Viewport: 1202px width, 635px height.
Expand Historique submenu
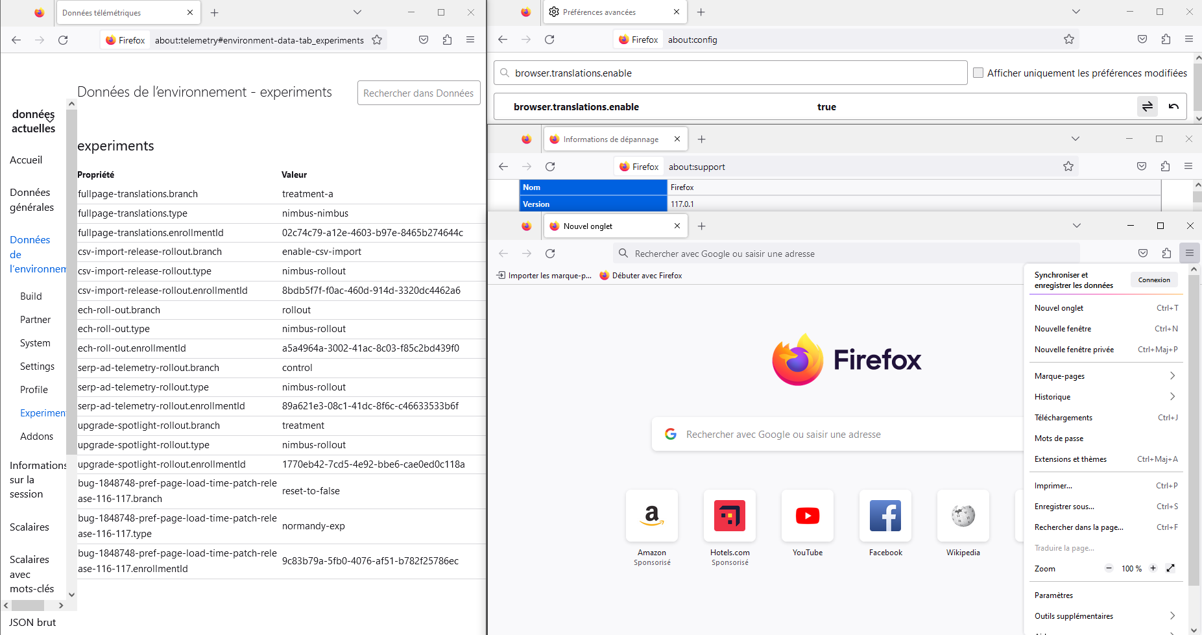tap(1105, 397)
